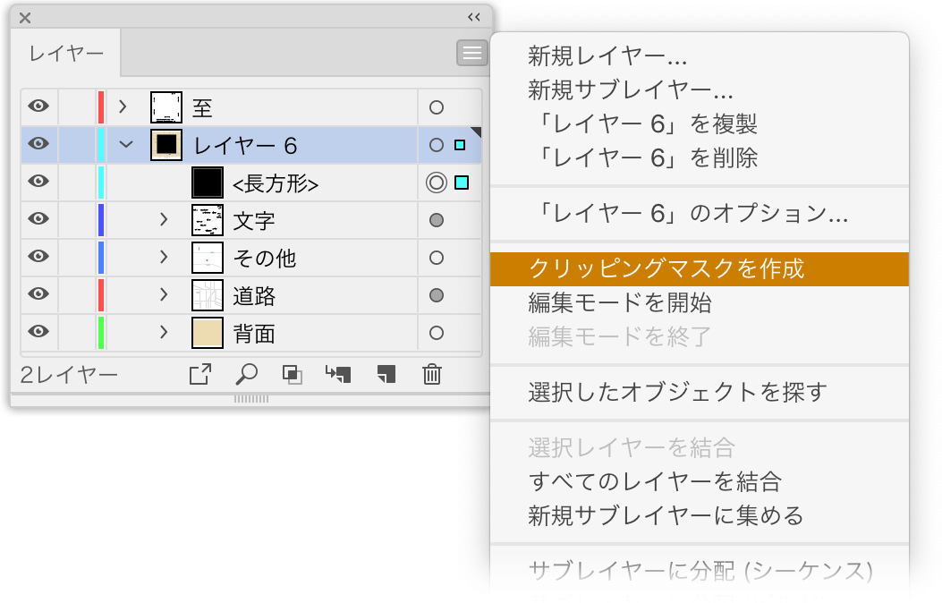The width and height of the screenshot is (942, 603).
Task: Expand the 至 layer chevron
Action: pyautogui.click(x=123, y=106)
